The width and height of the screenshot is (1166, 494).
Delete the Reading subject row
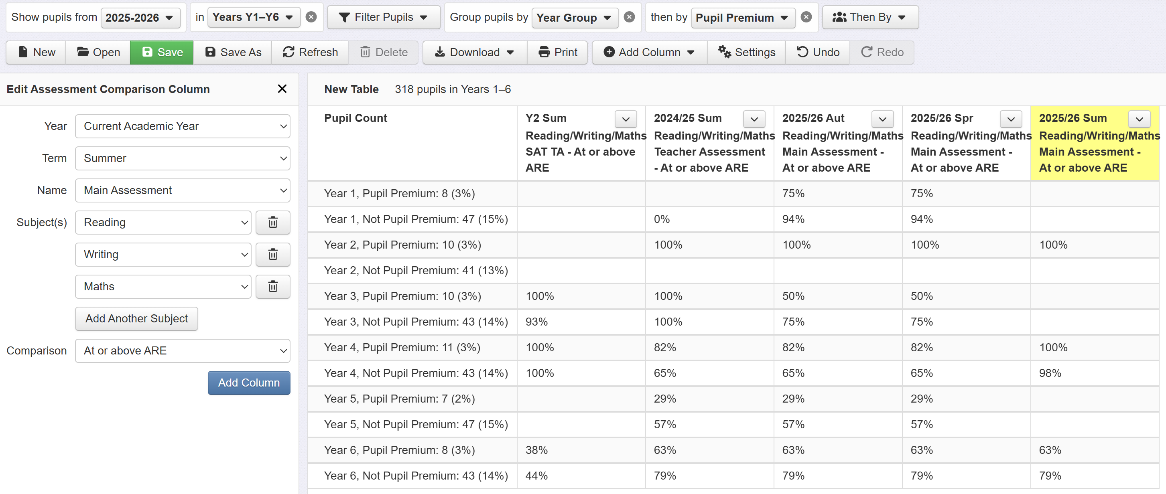pos(272,222)
